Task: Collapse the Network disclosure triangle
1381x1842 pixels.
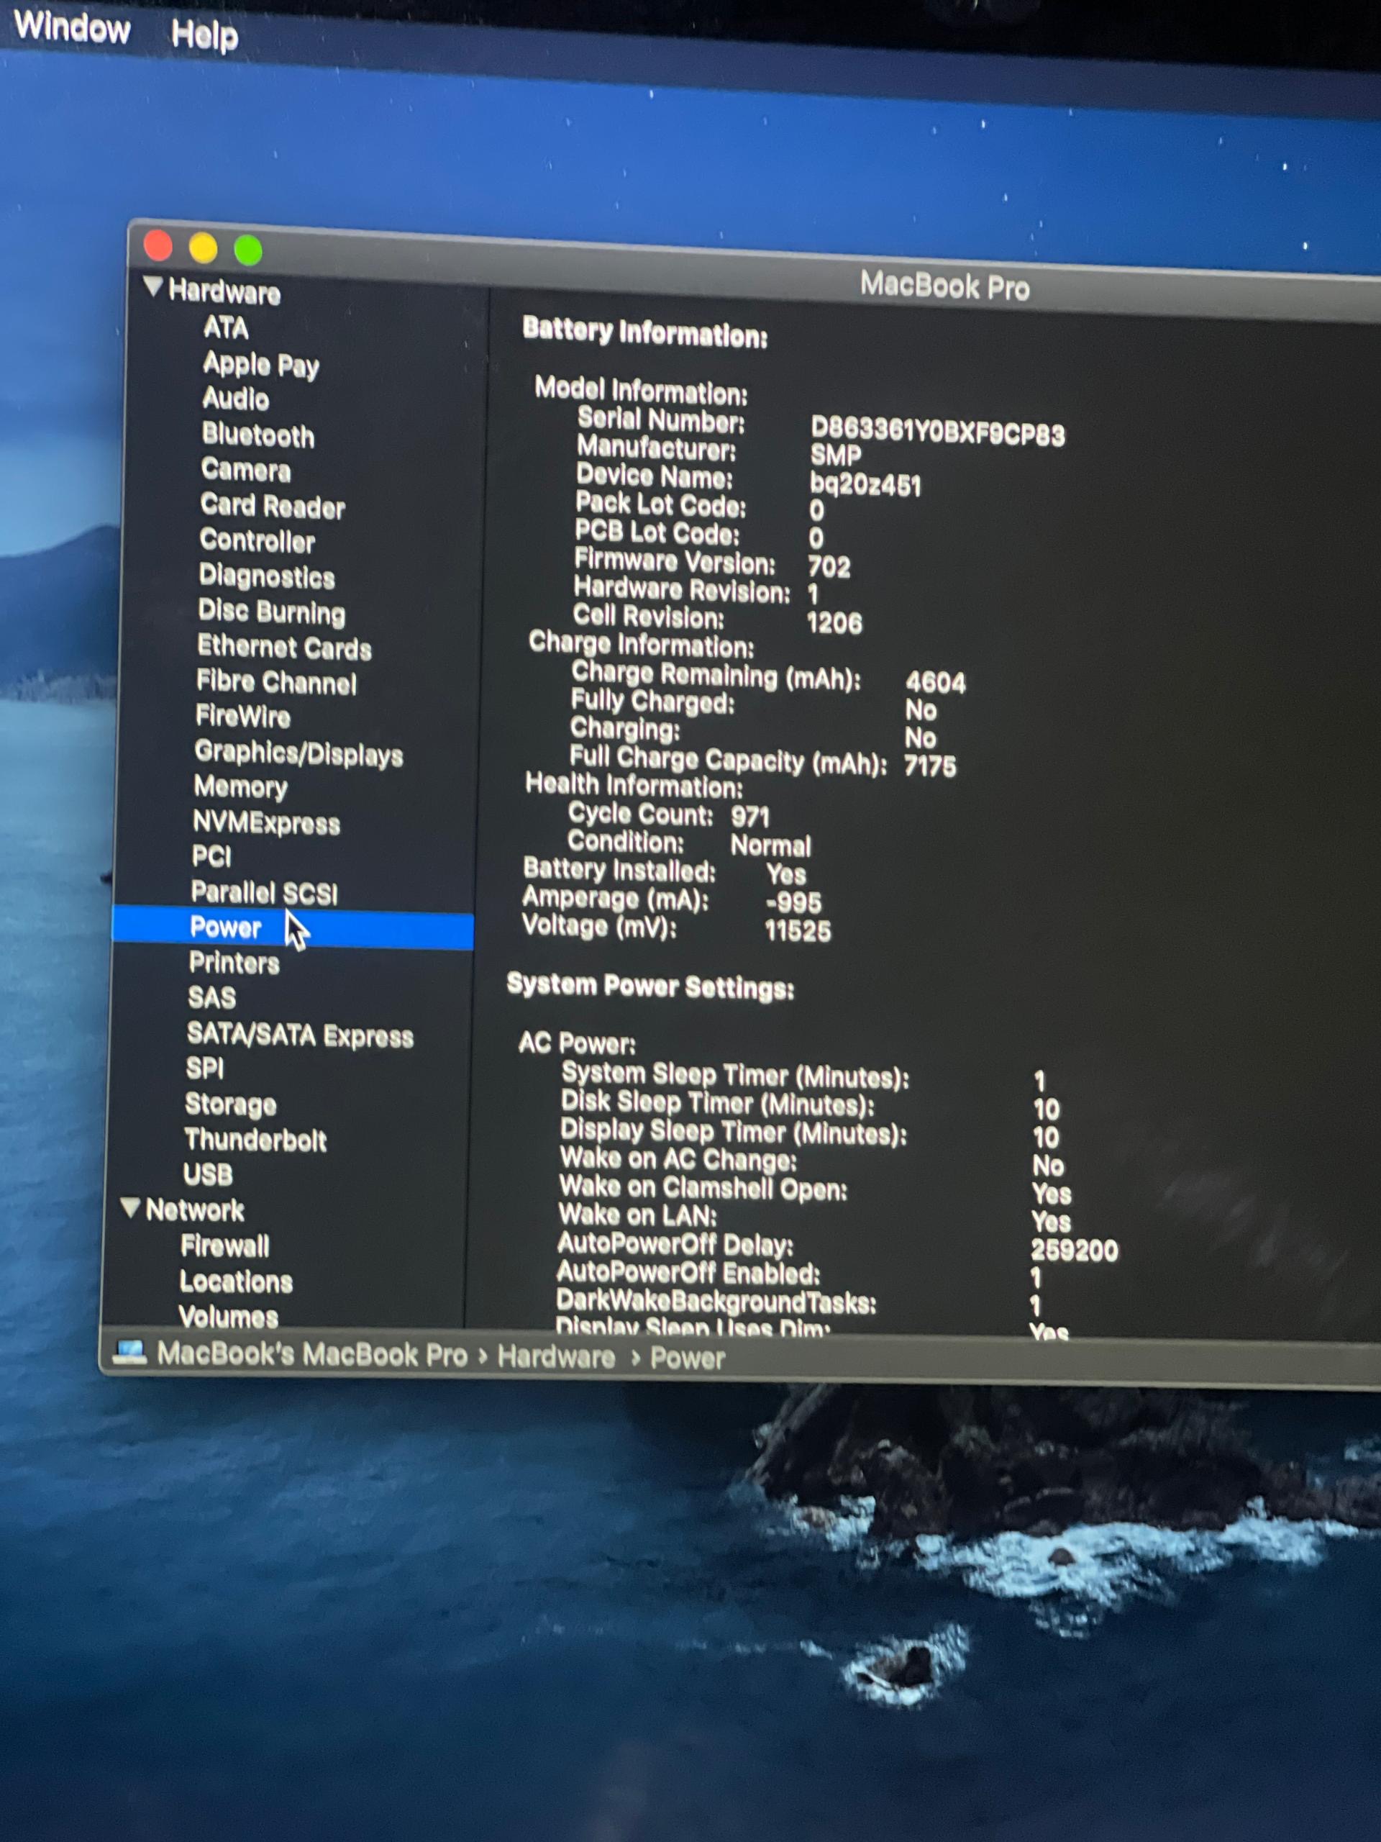Action: point(129,1207)
